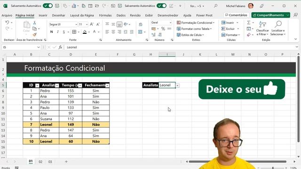Apply underline with the S button
Viewport: 301px width, 169px height.
pos(64,32)
